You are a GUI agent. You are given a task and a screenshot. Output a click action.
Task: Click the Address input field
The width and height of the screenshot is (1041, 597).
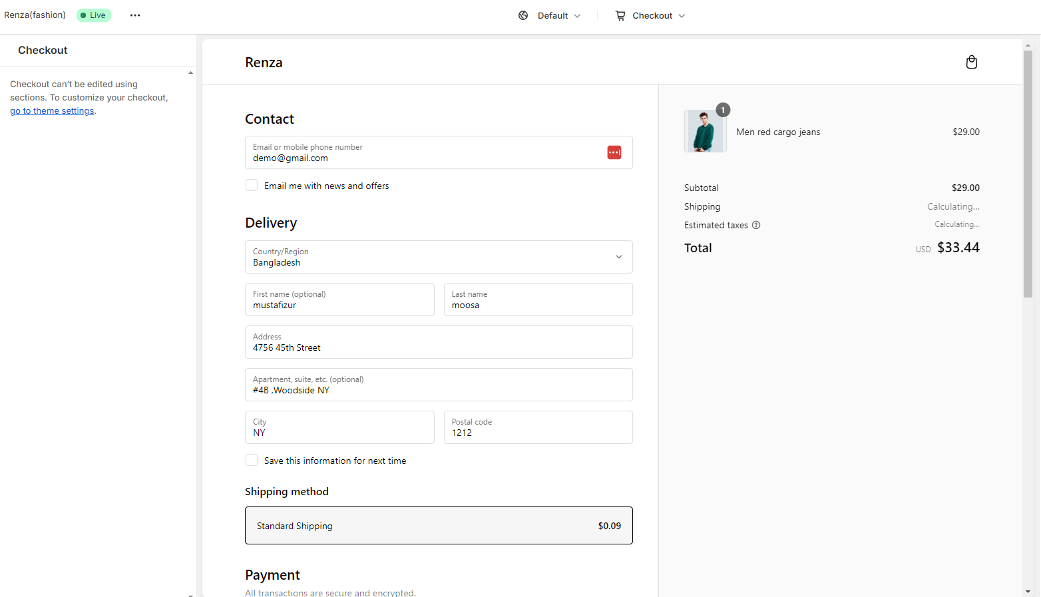(439, 342)
